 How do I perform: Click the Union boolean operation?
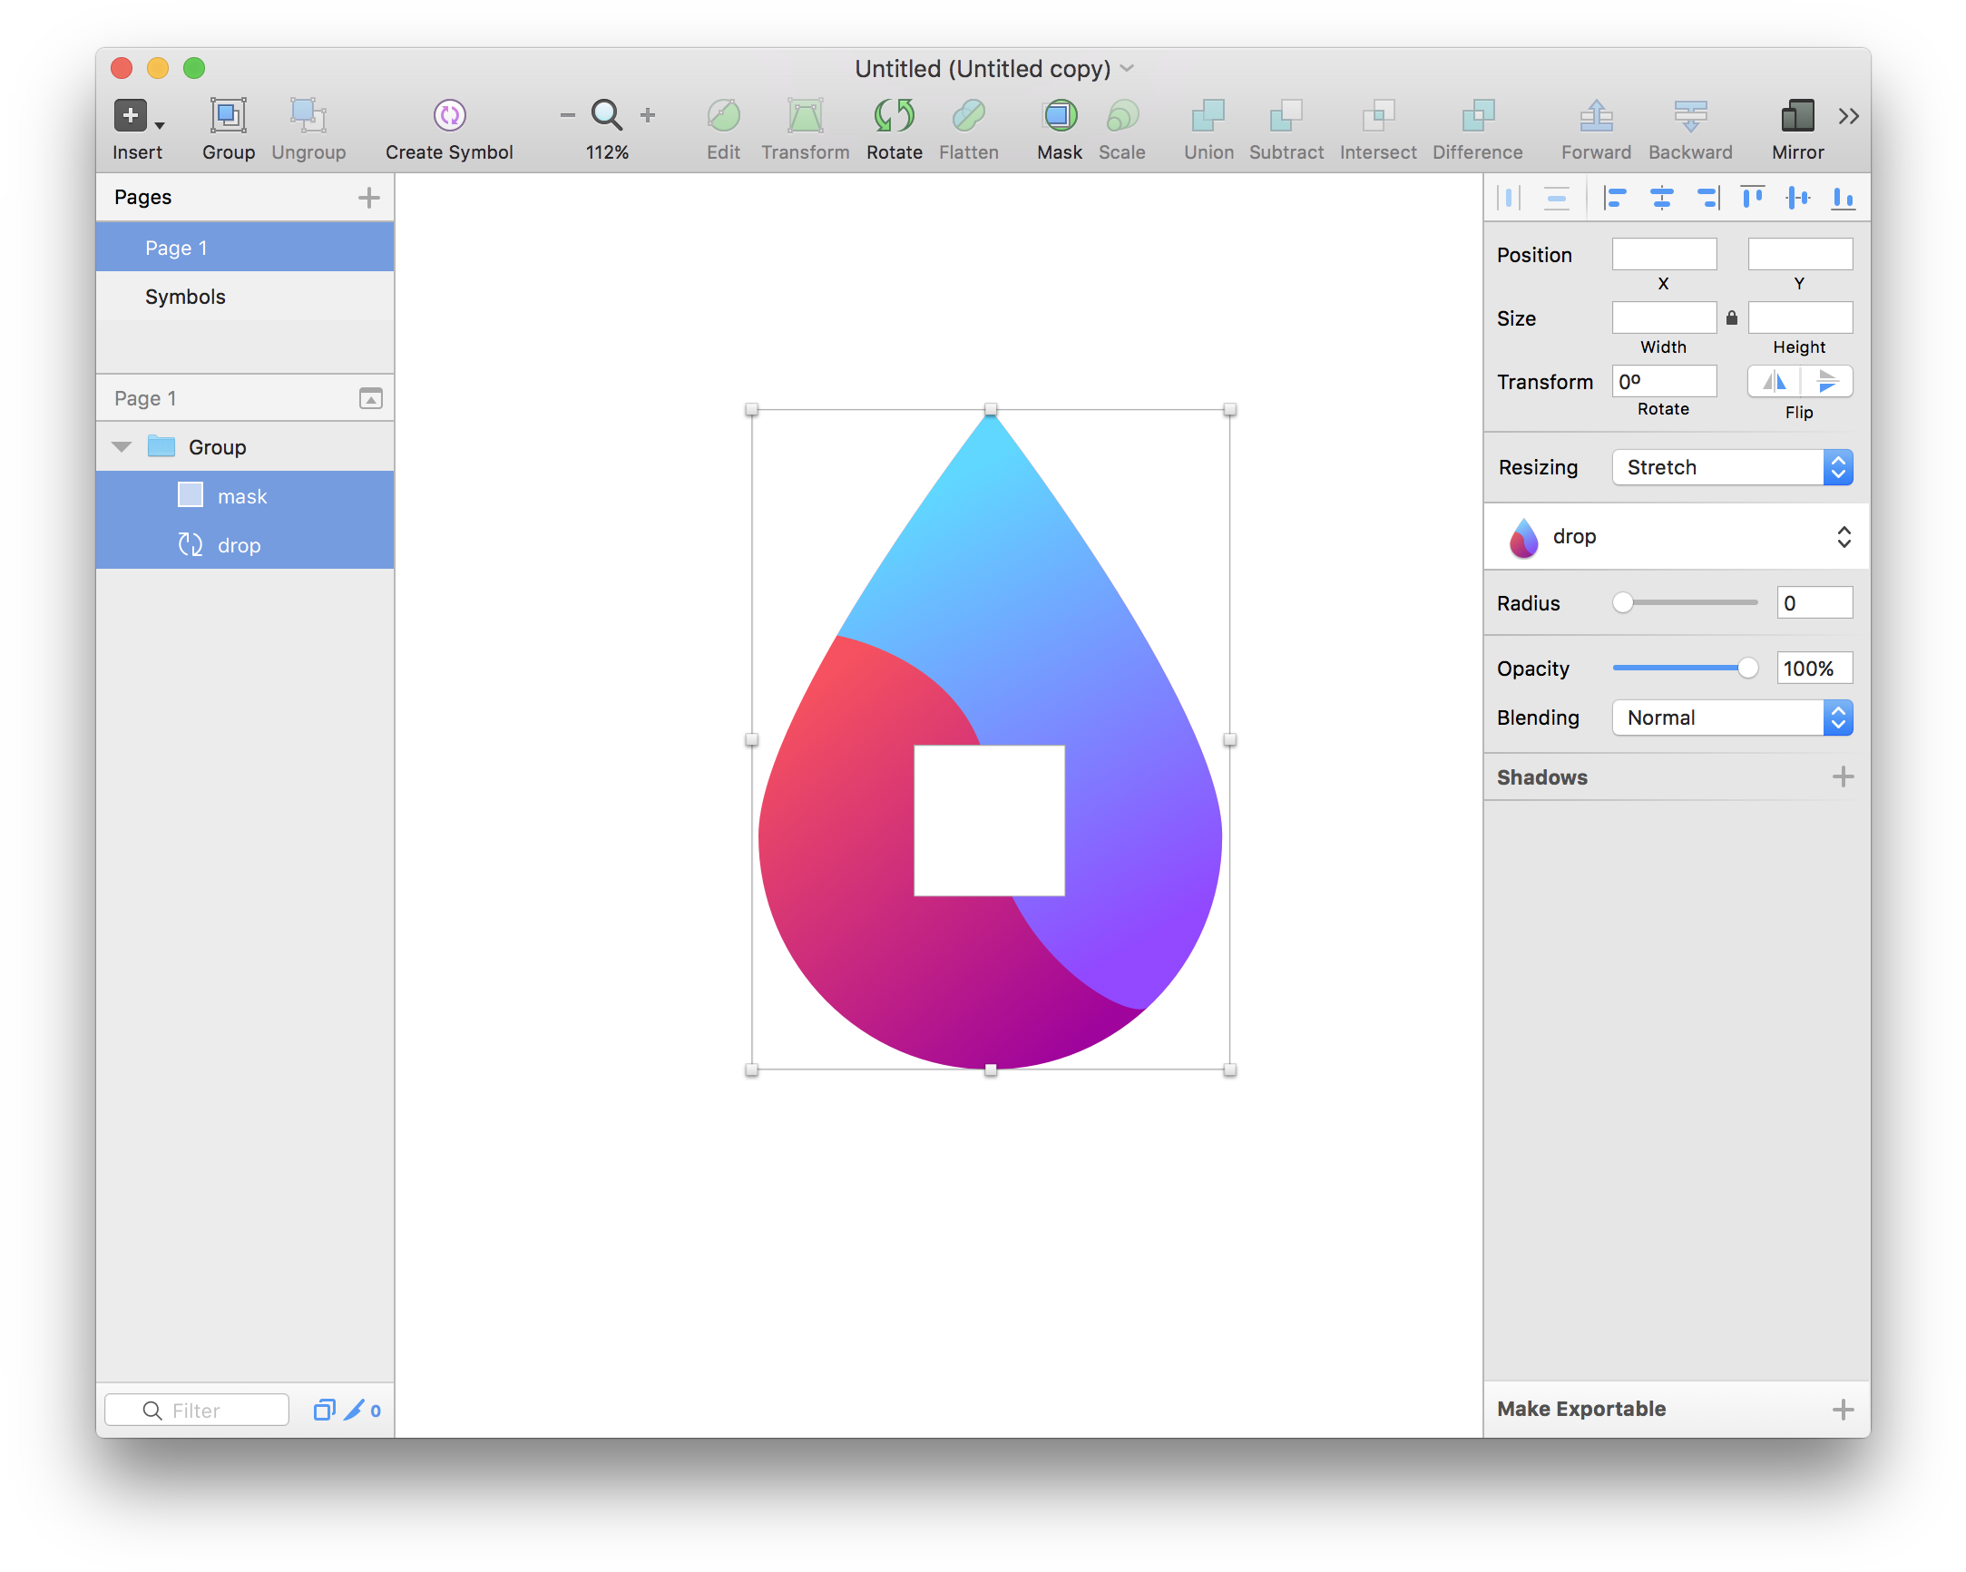1208,117
